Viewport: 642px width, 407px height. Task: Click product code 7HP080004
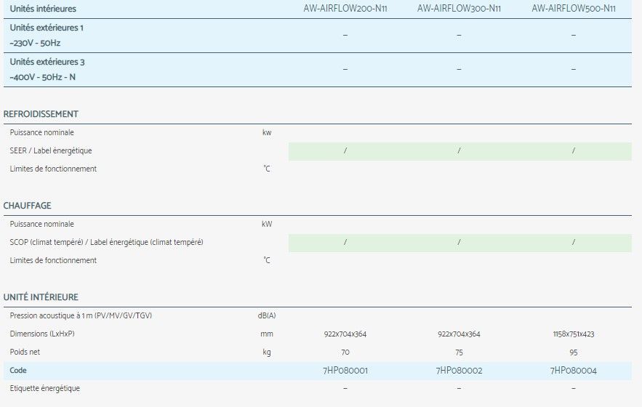point(574,371)
